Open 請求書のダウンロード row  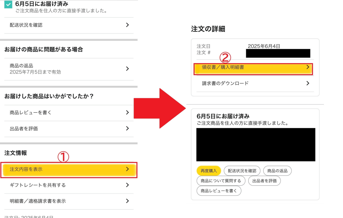pyautogui.click(x=255, y=83)
